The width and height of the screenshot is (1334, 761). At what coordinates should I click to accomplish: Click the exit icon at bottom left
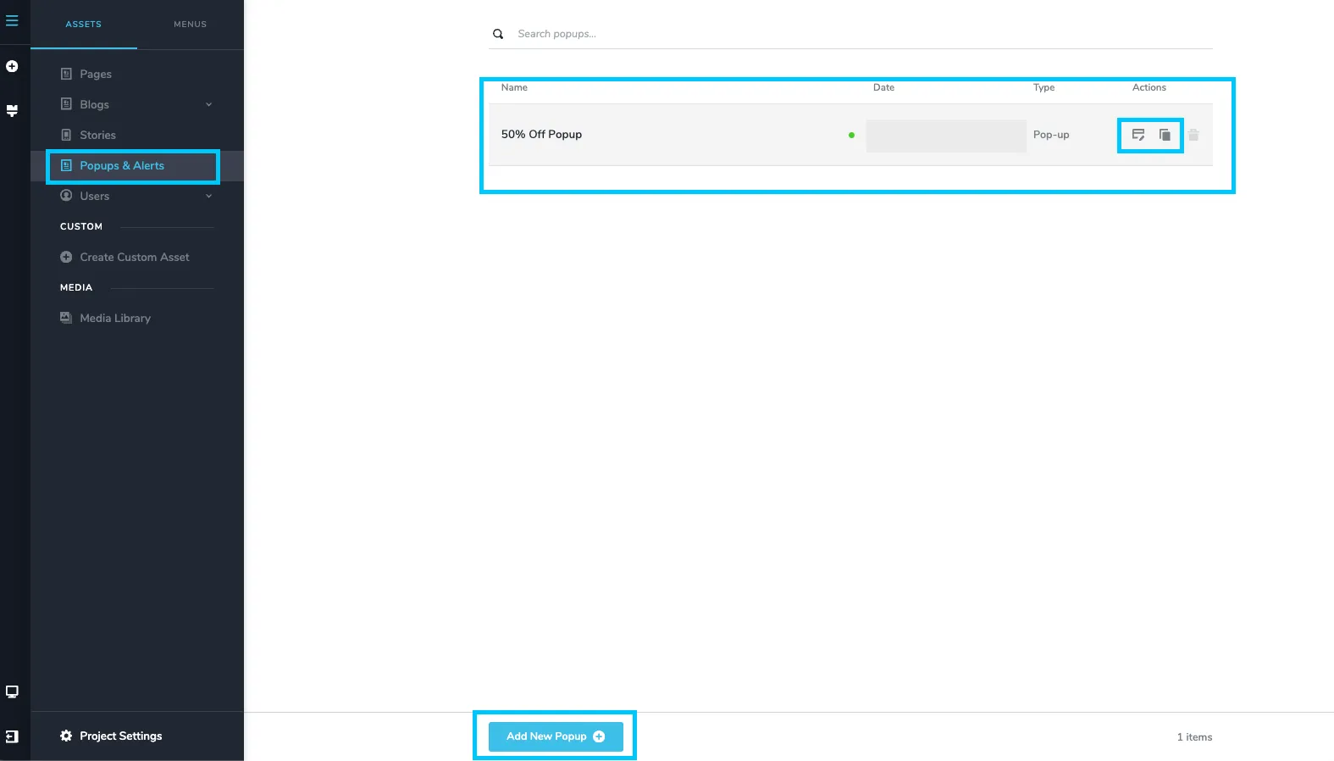pyautogui.click(x=12, y=736)
